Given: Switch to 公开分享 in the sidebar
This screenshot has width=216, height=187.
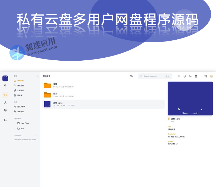Looking at the screenshot, I should (21, 90).
